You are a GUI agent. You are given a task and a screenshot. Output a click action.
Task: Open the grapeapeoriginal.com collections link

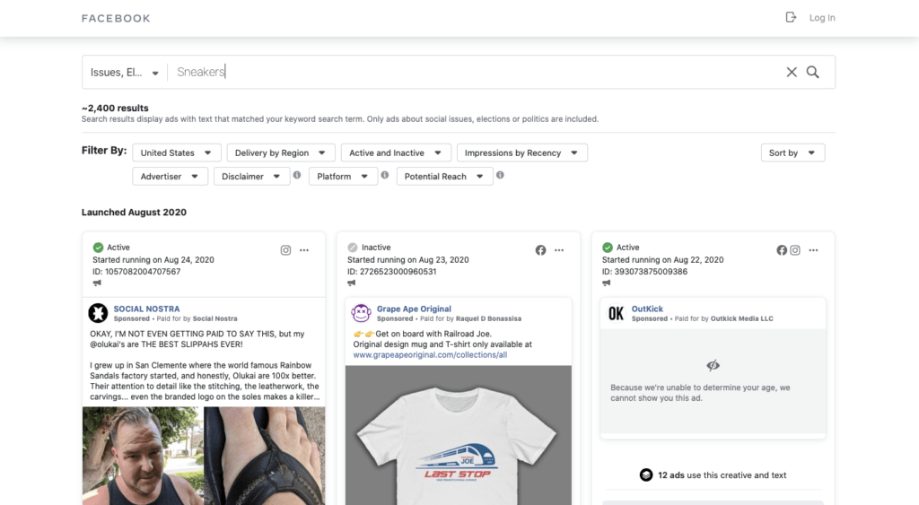430,355
